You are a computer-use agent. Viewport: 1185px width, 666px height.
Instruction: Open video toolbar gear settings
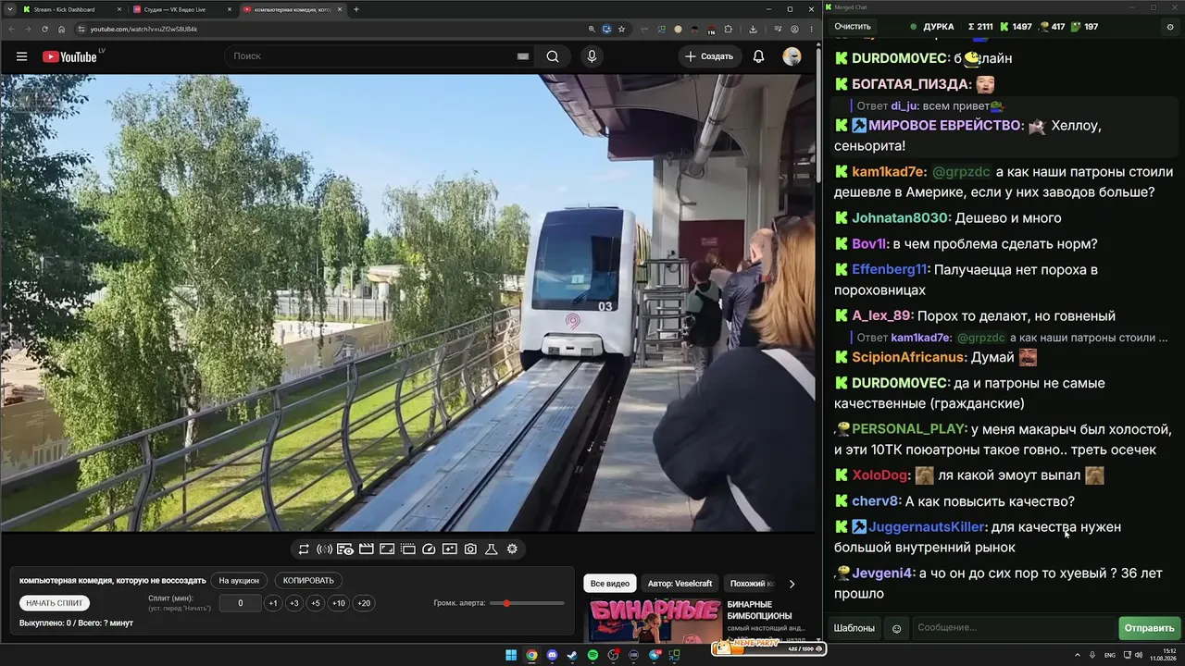click(512, 549)
